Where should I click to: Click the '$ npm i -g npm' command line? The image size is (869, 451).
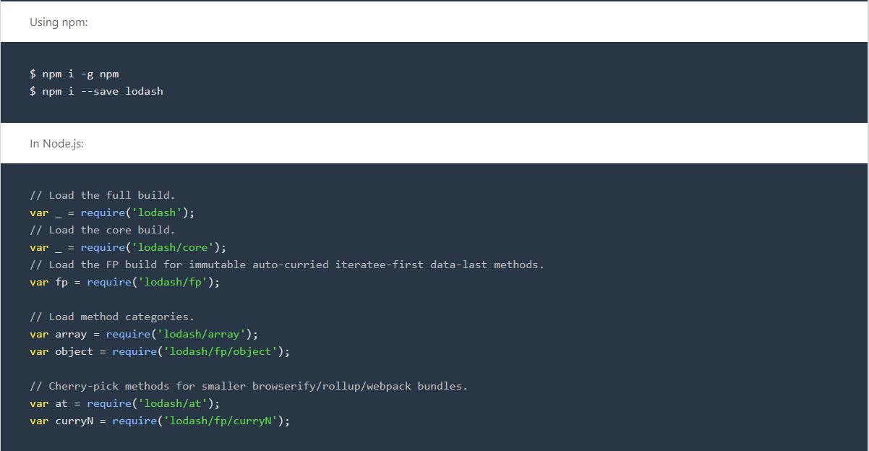[74, 74]
